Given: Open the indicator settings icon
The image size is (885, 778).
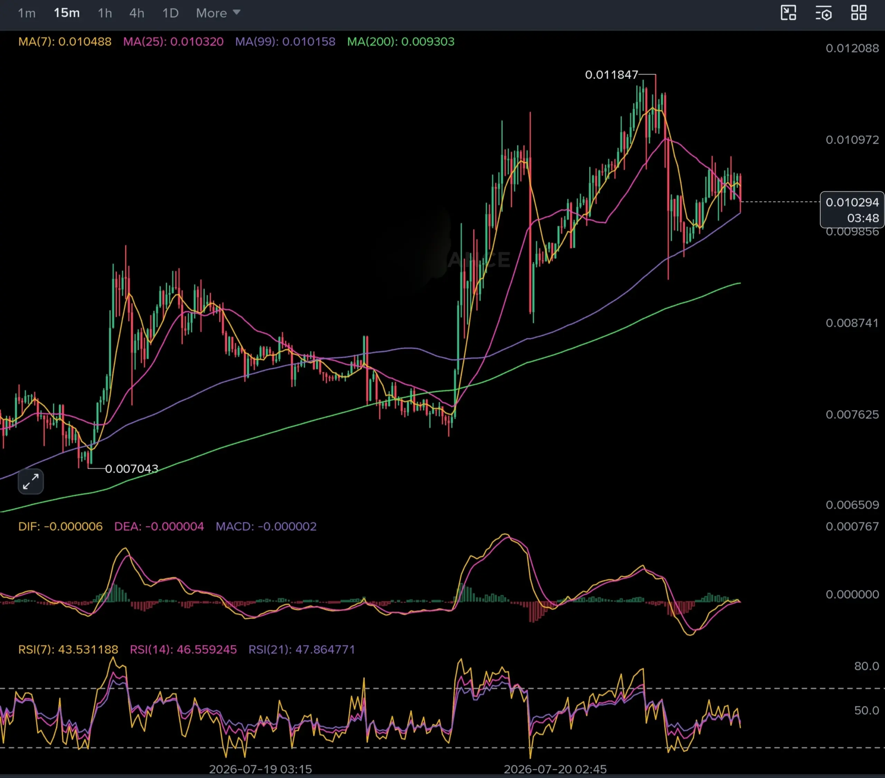Looking at the screenshot, I should tap(823, 13).
